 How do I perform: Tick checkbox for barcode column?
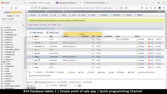point(29,43)
